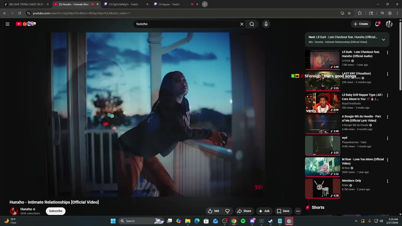Click the Windows taskbar search box

(x=142, y=221)
